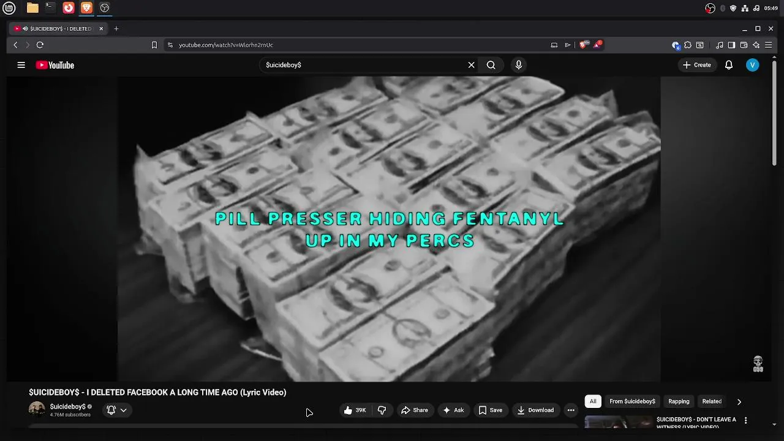The height and width of the screenshot is (441, 784).
Task: Click the shield security tray icon
Action: (x=733, y=8)
